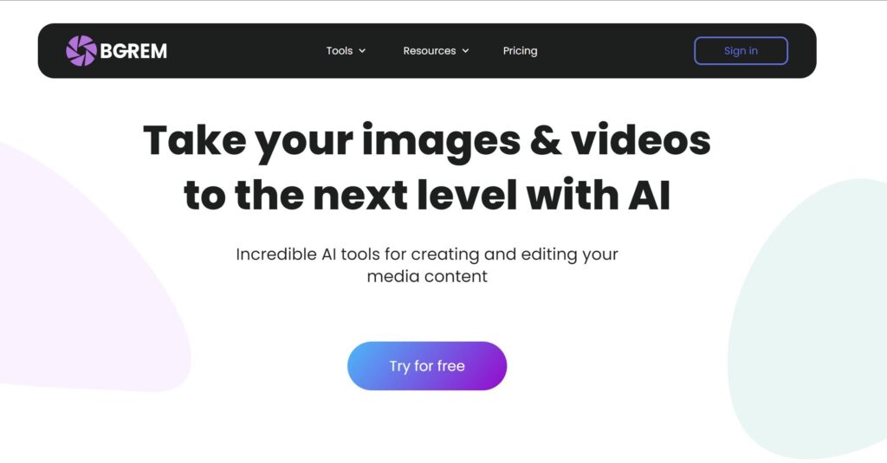887x463 pixels.
Task: Click the word 'Take' starting the headline
Action: coord(195,140)
